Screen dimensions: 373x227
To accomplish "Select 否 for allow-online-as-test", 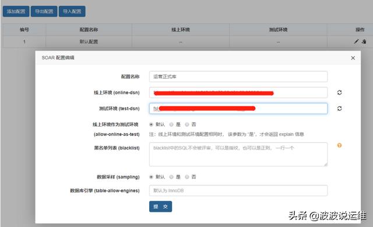I will click(187, 124).
